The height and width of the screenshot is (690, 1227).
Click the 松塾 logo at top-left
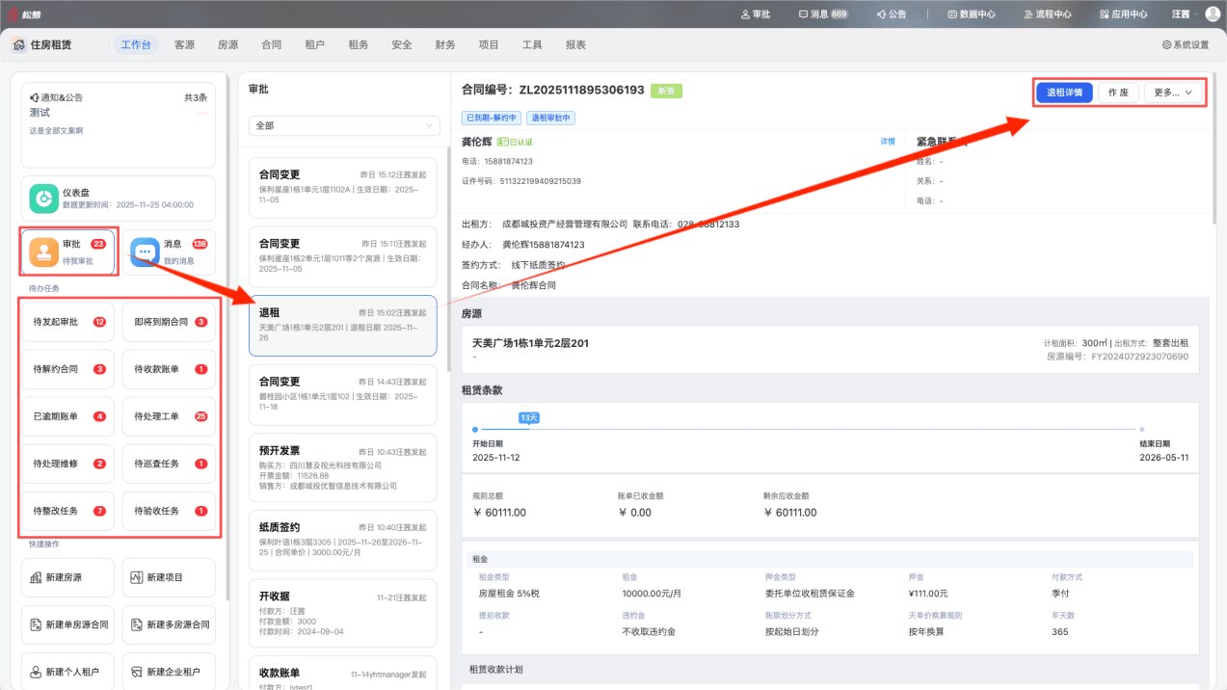[22, 14]
